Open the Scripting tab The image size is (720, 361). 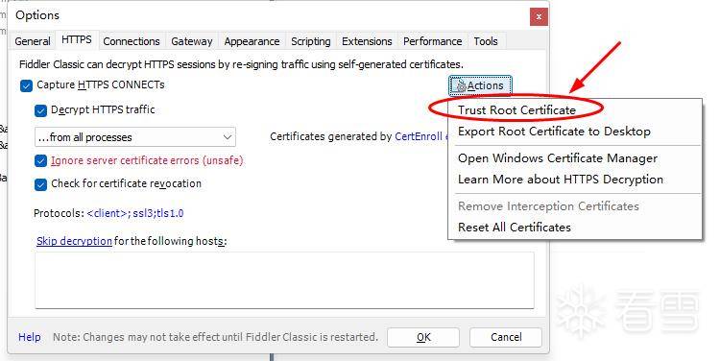[x=310, y=41]
